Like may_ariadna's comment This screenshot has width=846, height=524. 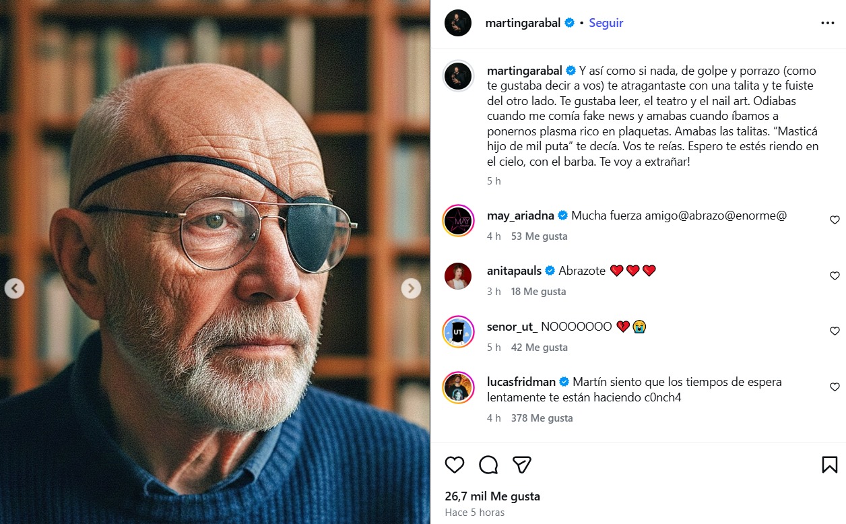(x=835, y=220)
